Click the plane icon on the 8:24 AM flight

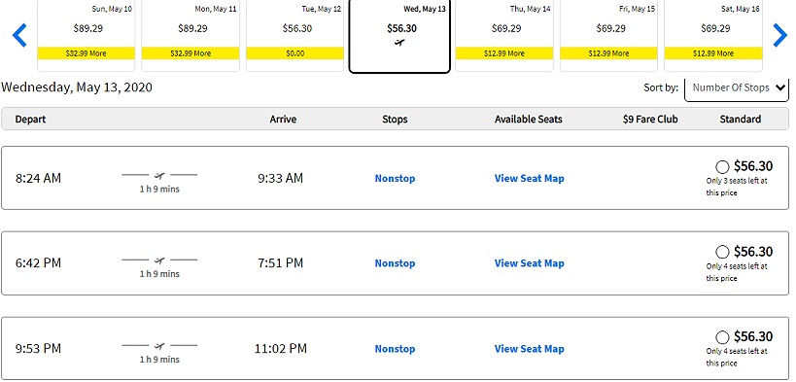[x=159, y=176]
